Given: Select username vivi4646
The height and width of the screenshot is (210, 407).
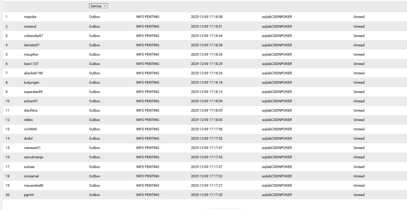Looking at the screenshot, I should [30, 130].
